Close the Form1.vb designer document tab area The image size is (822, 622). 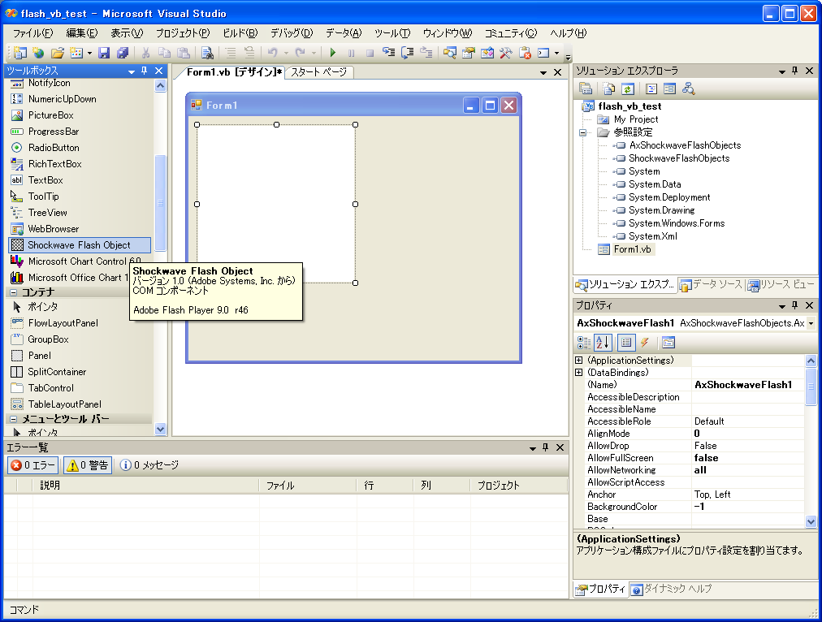(x=558, y=72)
